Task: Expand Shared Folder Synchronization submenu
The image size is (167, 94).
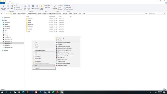Action: pyautogui.click(x=44, y=63)
